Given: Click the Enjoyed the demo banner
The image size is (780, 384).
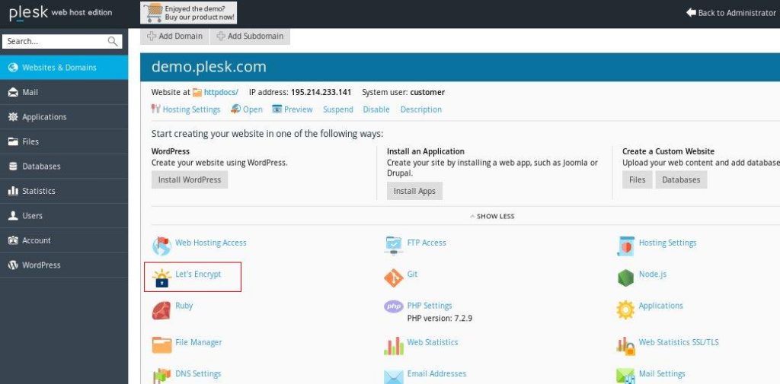Looking at the screenshot, I should 189,12.
